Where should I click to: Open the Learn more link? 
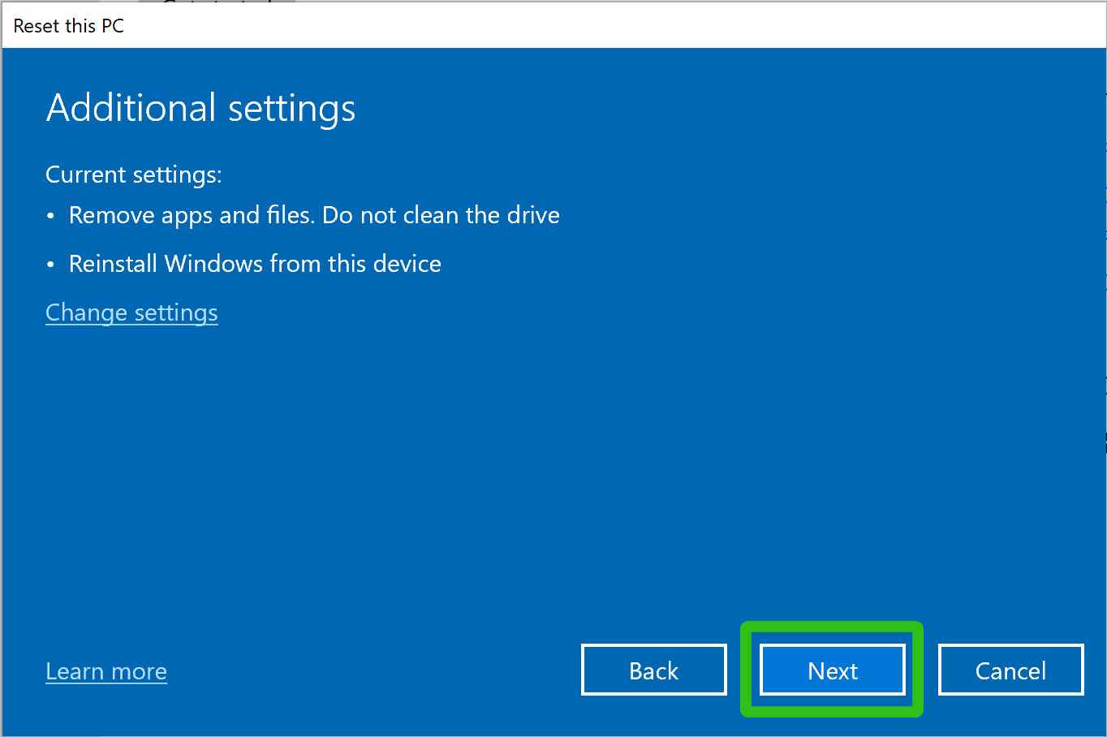pos(106,671)
